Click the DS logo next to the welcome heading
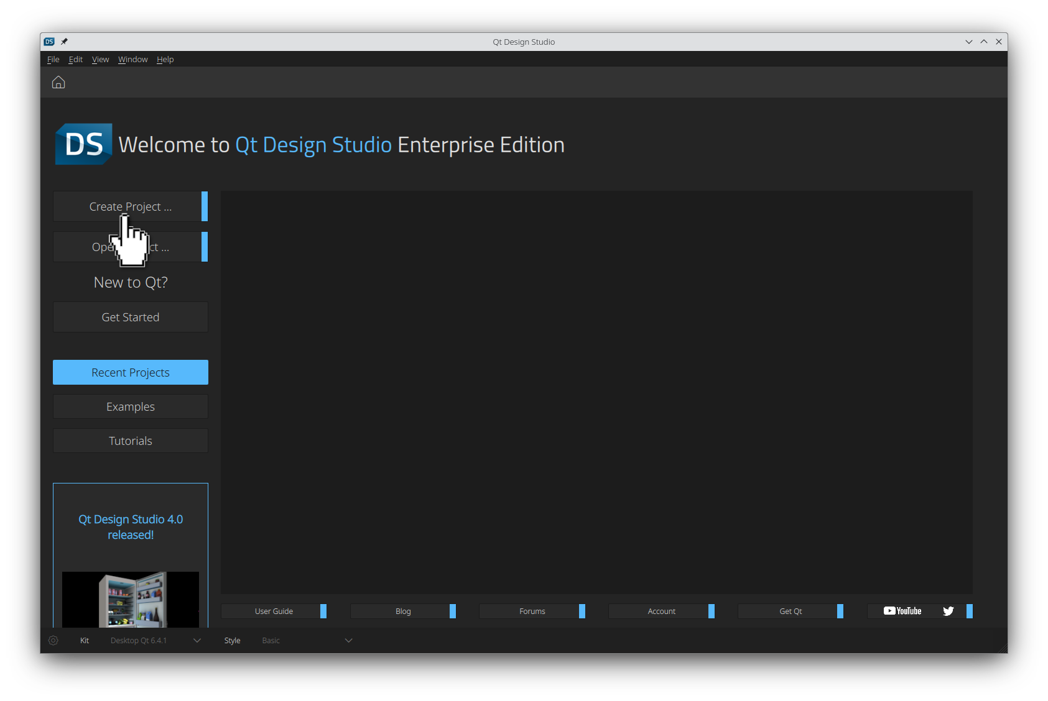This screenshot has width=1048, height=701. (x=83, y=144)
